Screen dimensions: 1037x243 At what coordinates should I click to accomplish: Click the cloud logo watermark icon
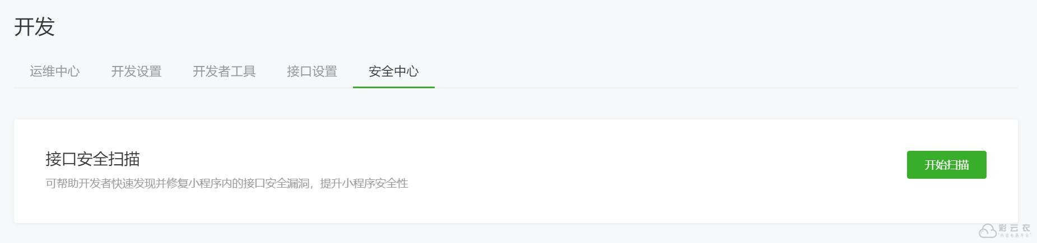[987, 230]
